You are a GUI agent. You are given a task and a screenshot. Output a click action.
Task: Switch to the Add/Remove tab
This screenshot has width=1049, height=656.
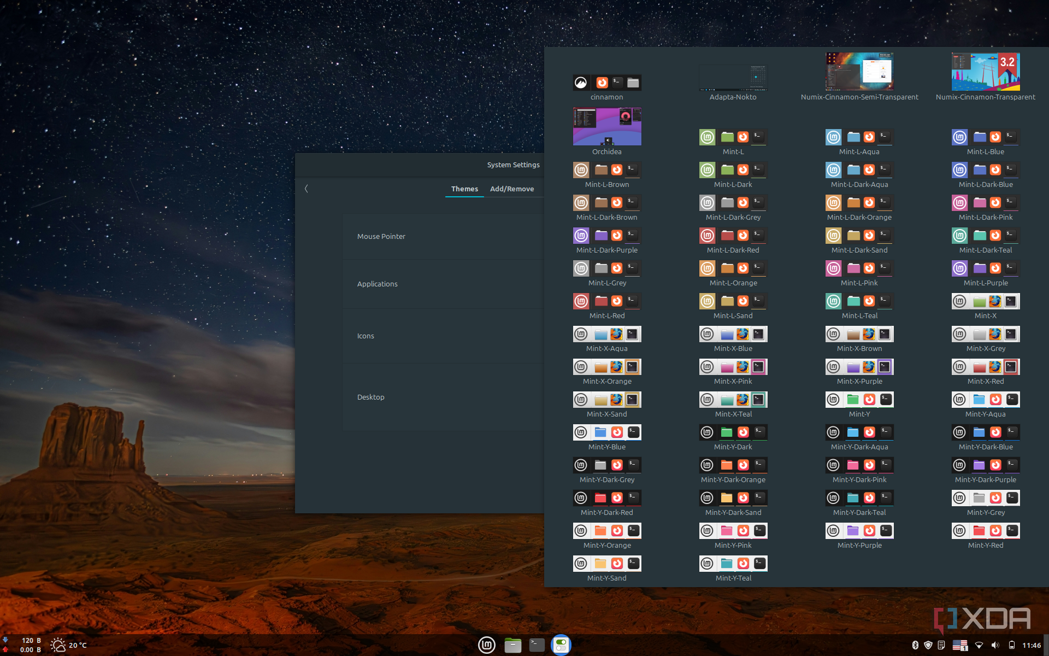coord(511,189)
